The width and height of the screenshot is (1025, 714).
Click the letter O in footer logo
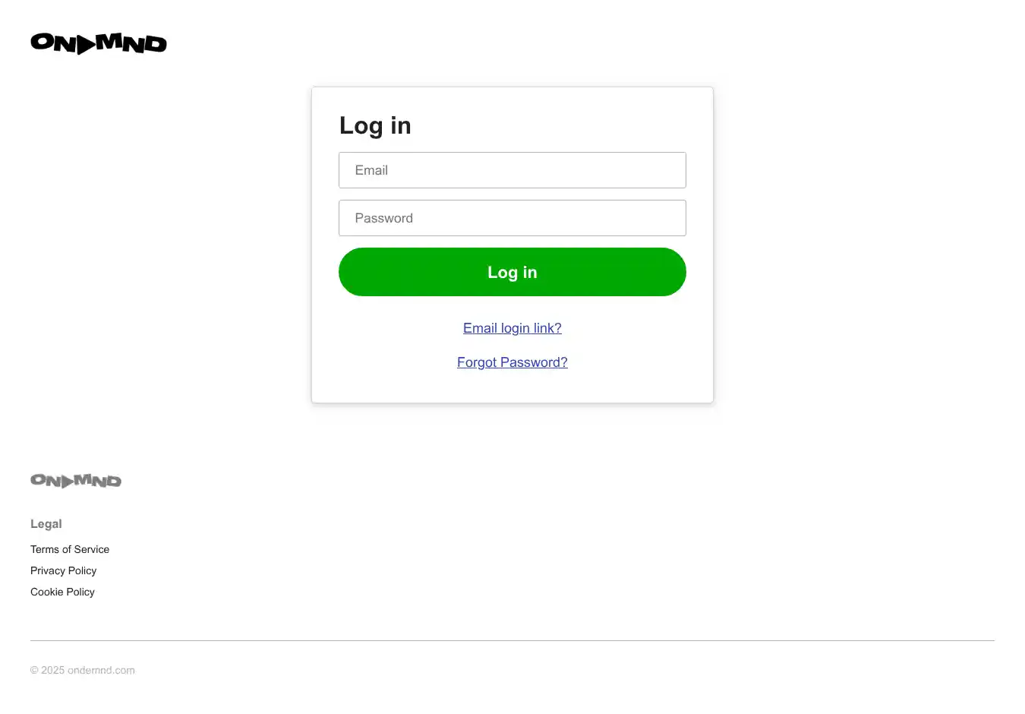[38, 480]
